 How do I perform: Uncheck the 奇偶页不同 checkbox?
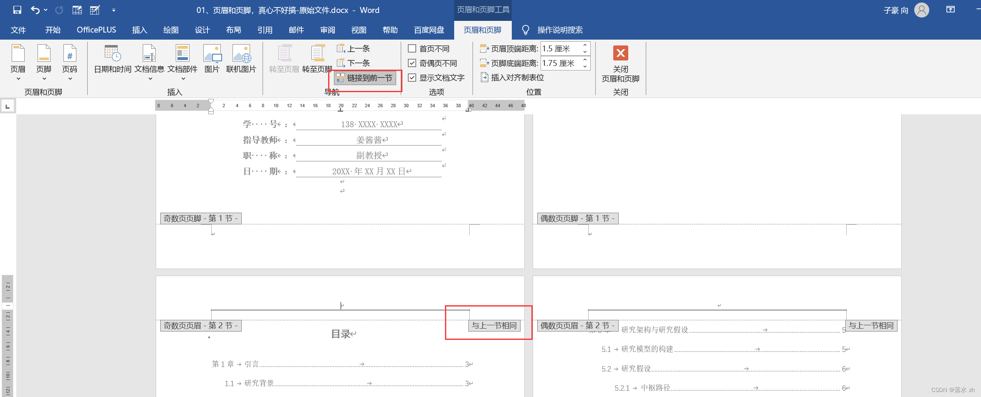click(412, 63)
